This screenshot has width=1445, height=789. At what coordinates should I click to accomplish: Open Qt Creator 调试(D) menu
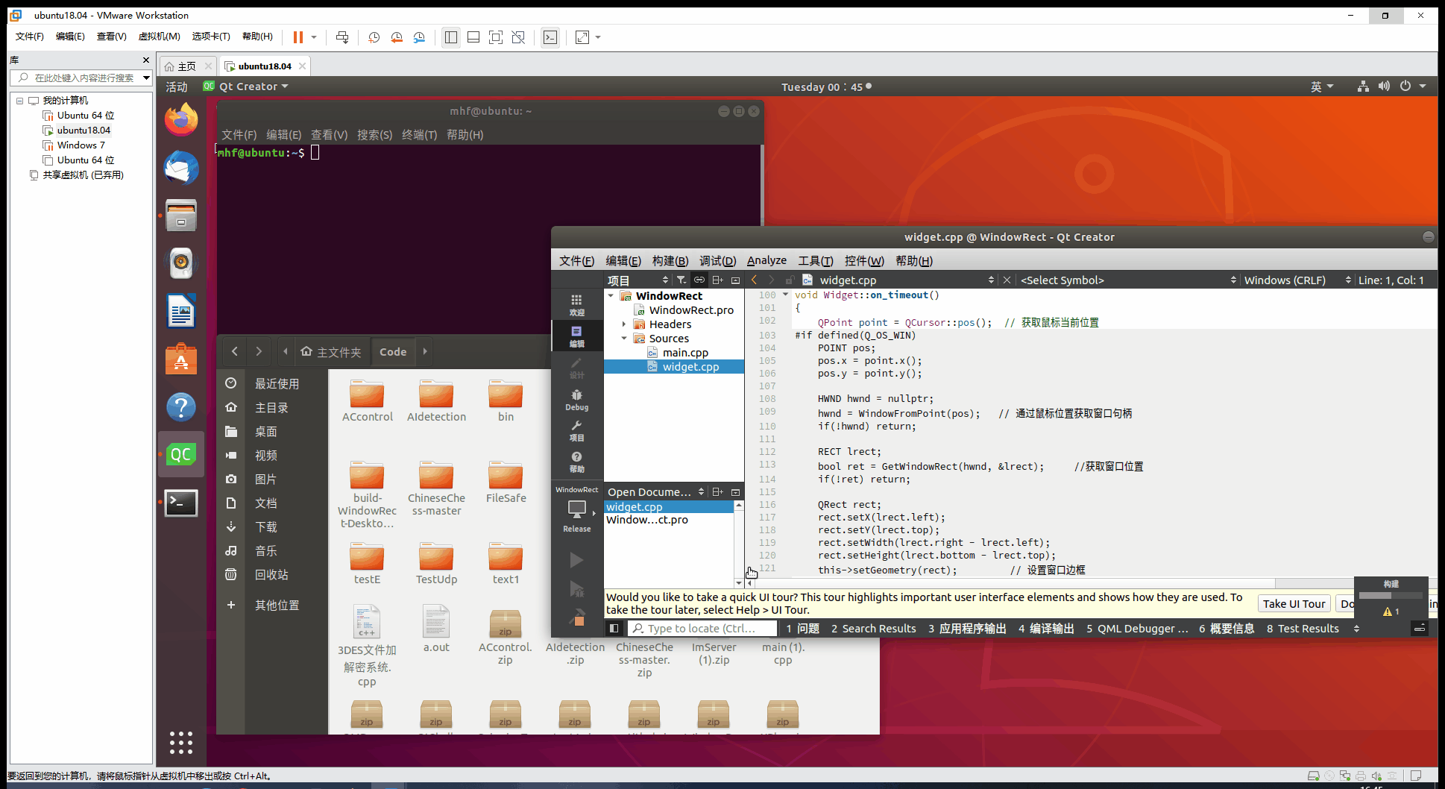[x=717, y=260]
